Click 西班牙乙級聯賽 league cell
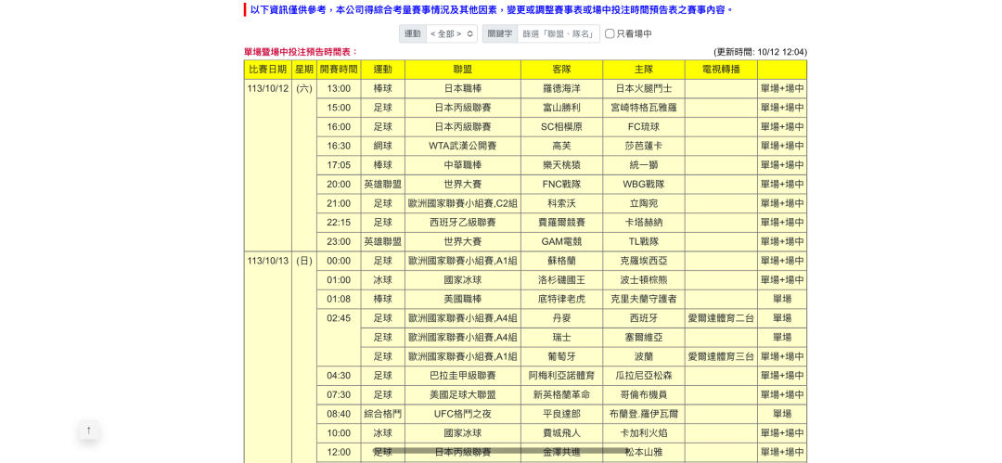Viewport: 1002px width, 463px height. click(463, 223)
